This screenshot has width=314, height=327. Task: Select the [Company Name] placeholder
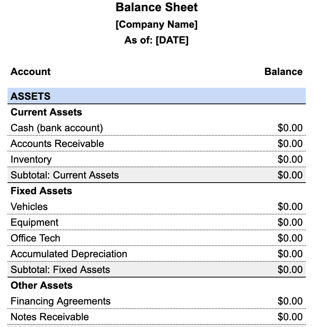(x=157, y=25)
